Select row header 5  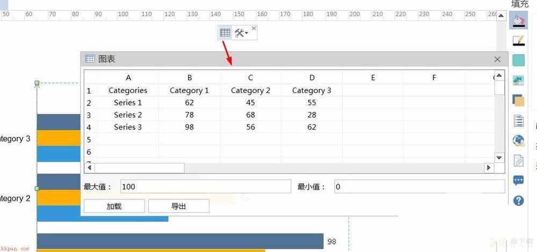click(x=89, y=140)
